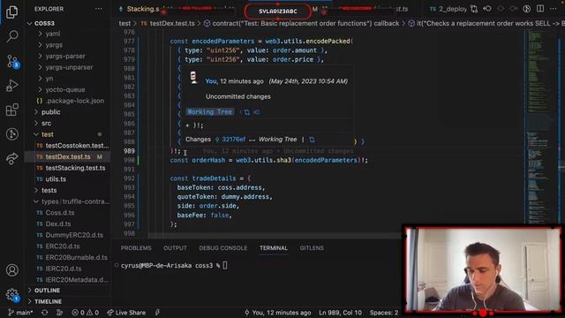This screenshot has height=318, width=565.
Task: Expand the yargs folder
Action: (x=54, y=45)
